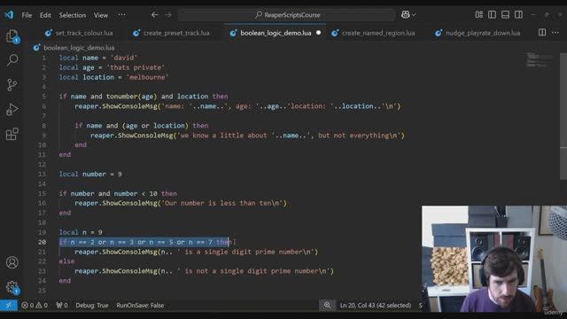Open the File menu
Viewport: 567px width, 319px height.
pyautogui.click(x=27, y=15)
